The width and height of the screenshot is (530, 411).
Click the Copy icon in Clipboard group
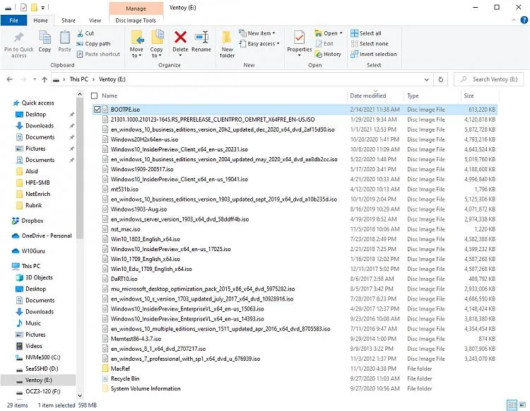coord(45,37)
